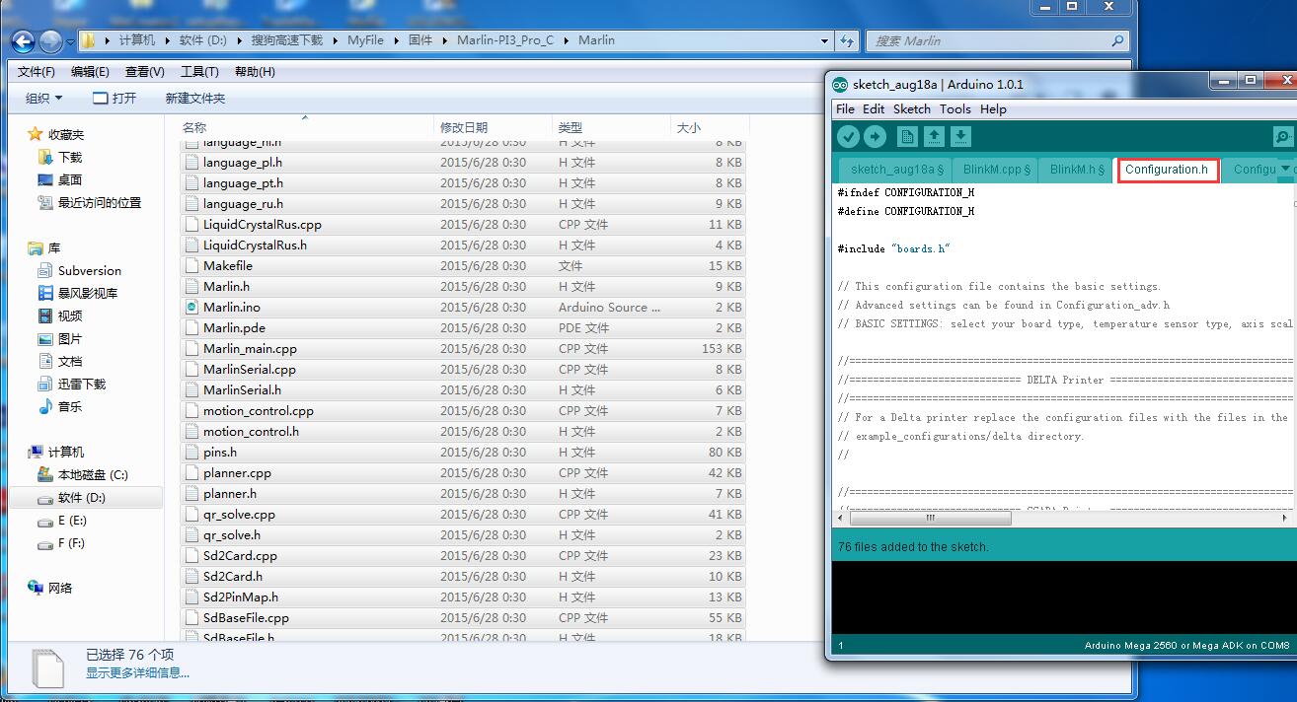
Task: Select the LiquidCrystalRus.cpp file row
Action: click(x=463, y=225)
